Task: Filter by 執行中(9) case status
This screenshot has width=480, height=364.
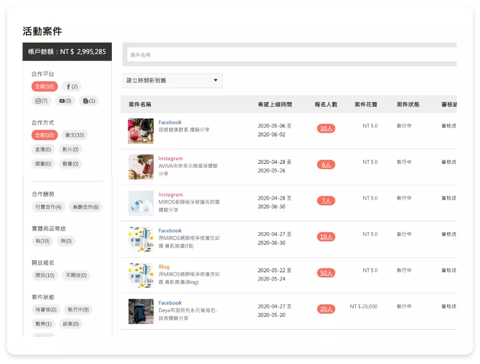Action: [x=78, y=310]
